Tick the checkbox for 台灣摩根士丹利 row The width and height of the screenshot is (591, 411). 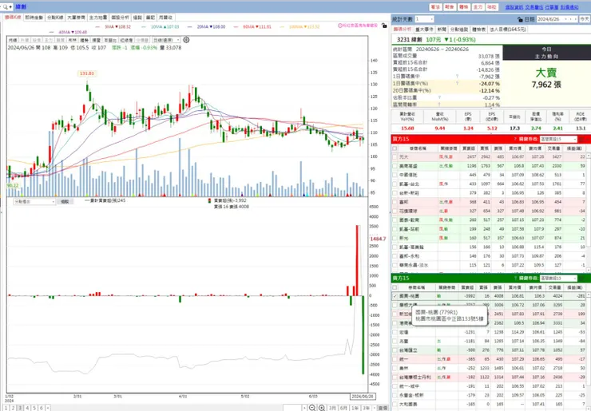click(x=395, y=377)
